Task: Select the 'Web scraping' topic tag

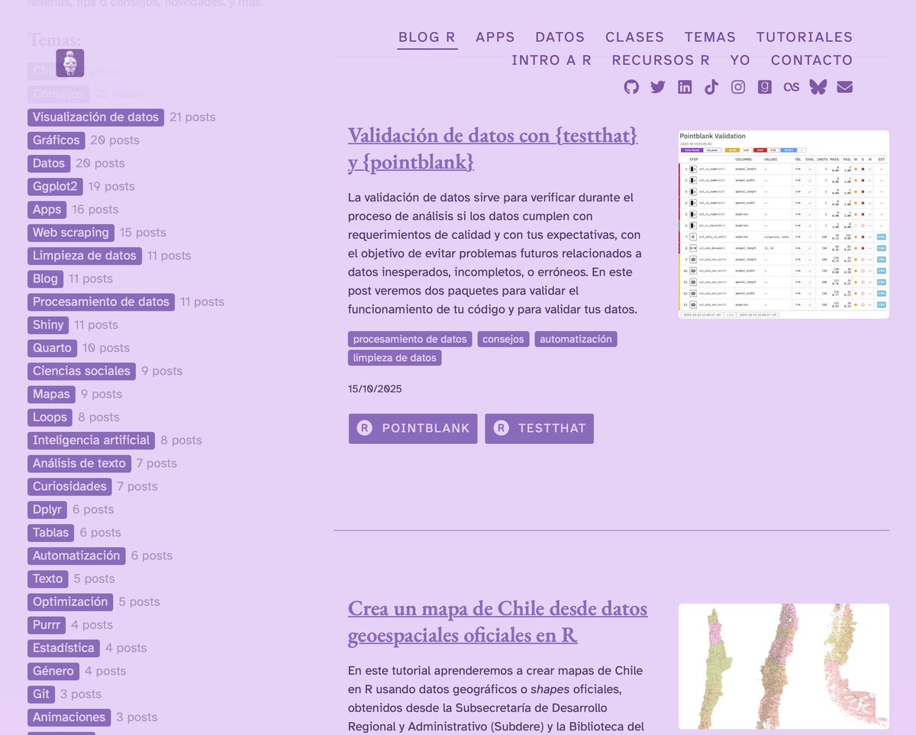Action: (71, 232)
